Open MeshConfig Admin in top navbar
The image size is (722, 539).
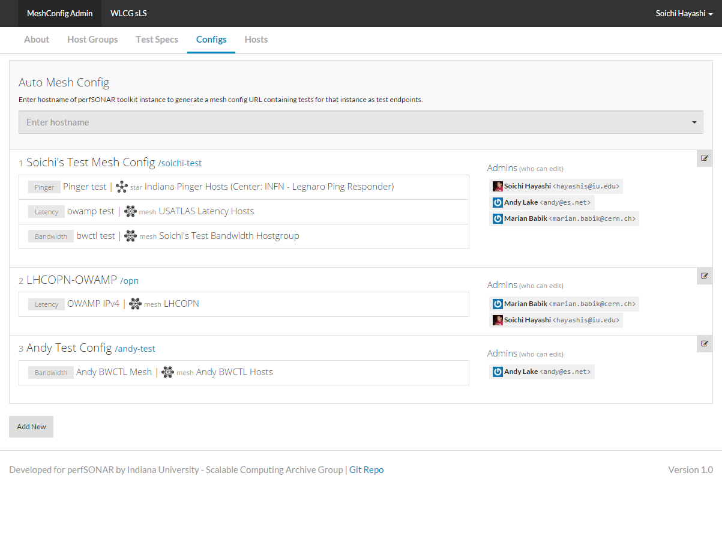click(60, 13)
